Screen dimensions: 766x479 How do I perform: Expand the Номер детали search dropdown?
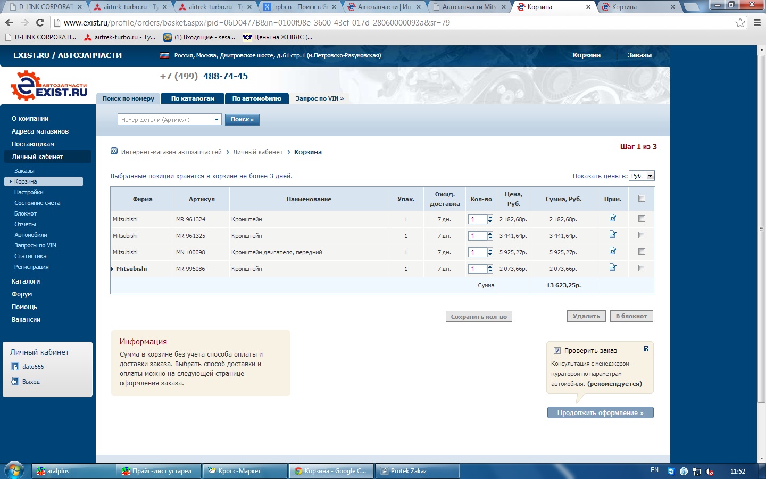[217, 120]
